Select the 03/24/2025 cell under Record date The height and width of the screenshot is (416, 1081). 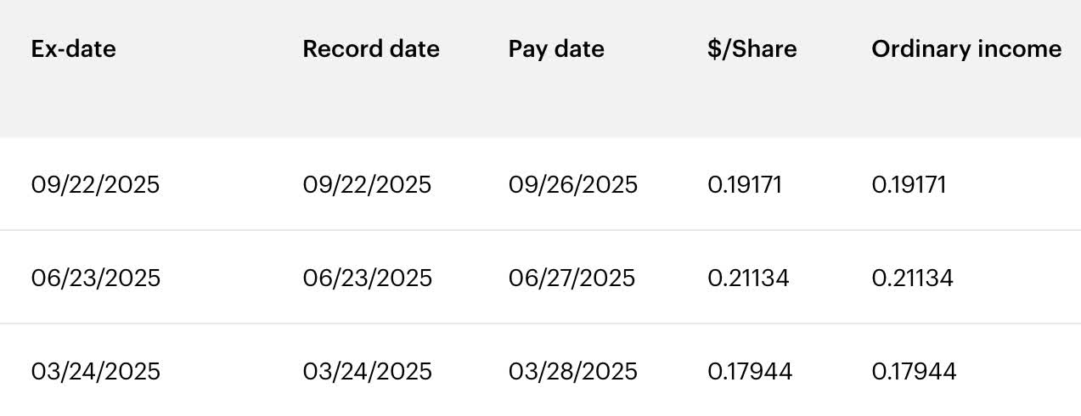click(367, 371)
